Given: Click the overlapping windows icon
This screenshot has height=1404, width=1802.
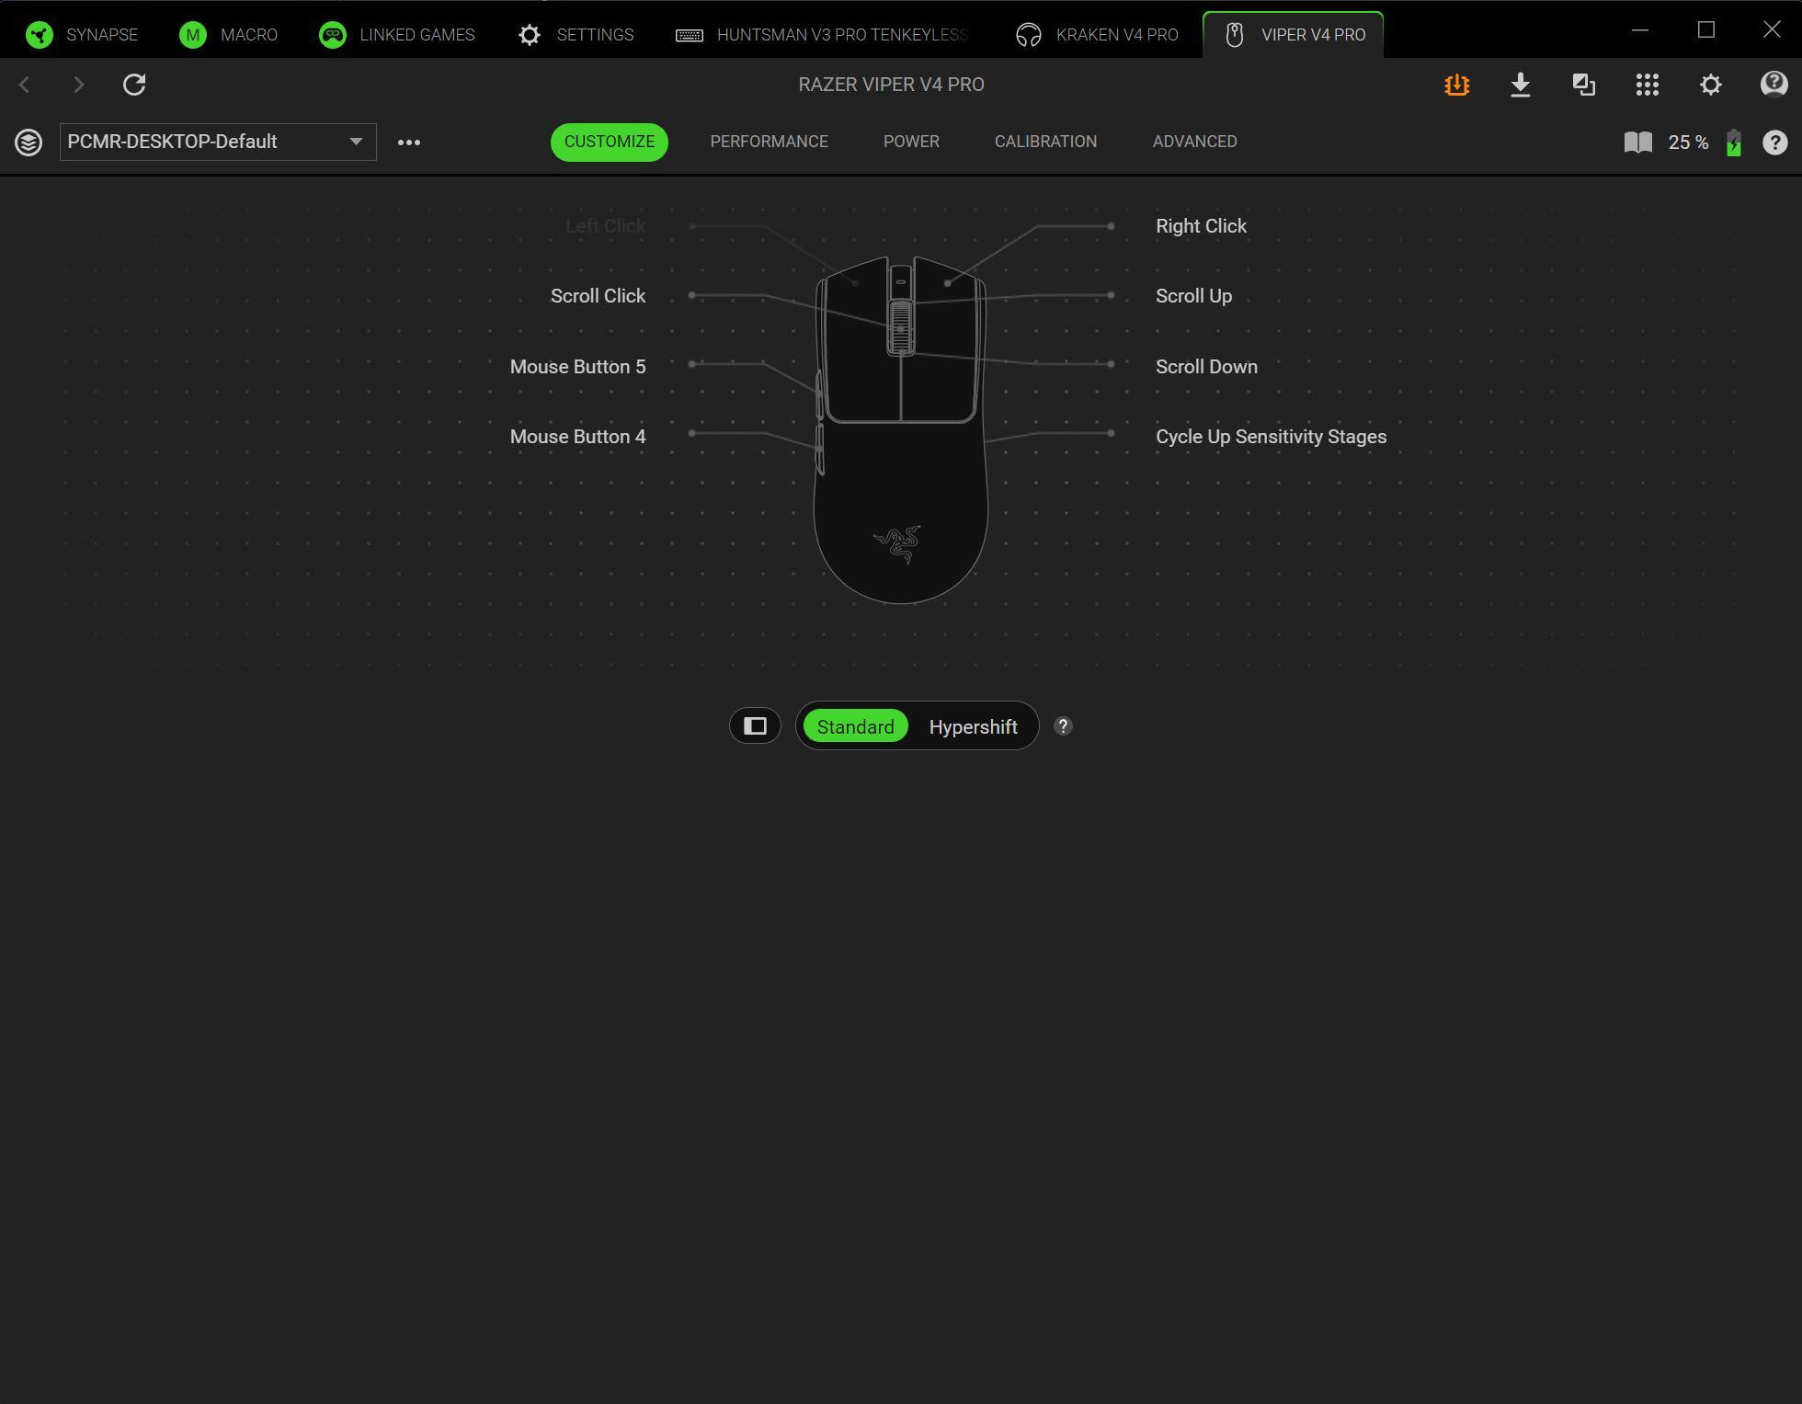Looking at the screenshot, I should click(1584, 85).
